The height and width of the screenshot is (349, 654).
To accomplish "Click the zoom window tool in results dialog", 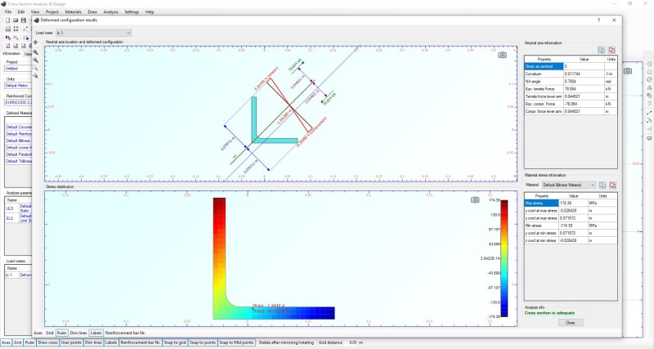I will click(35, 68).
